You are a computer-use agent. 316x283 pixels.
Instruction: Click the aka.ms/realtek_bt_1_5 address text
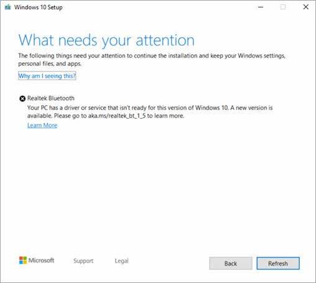(117, 116)
